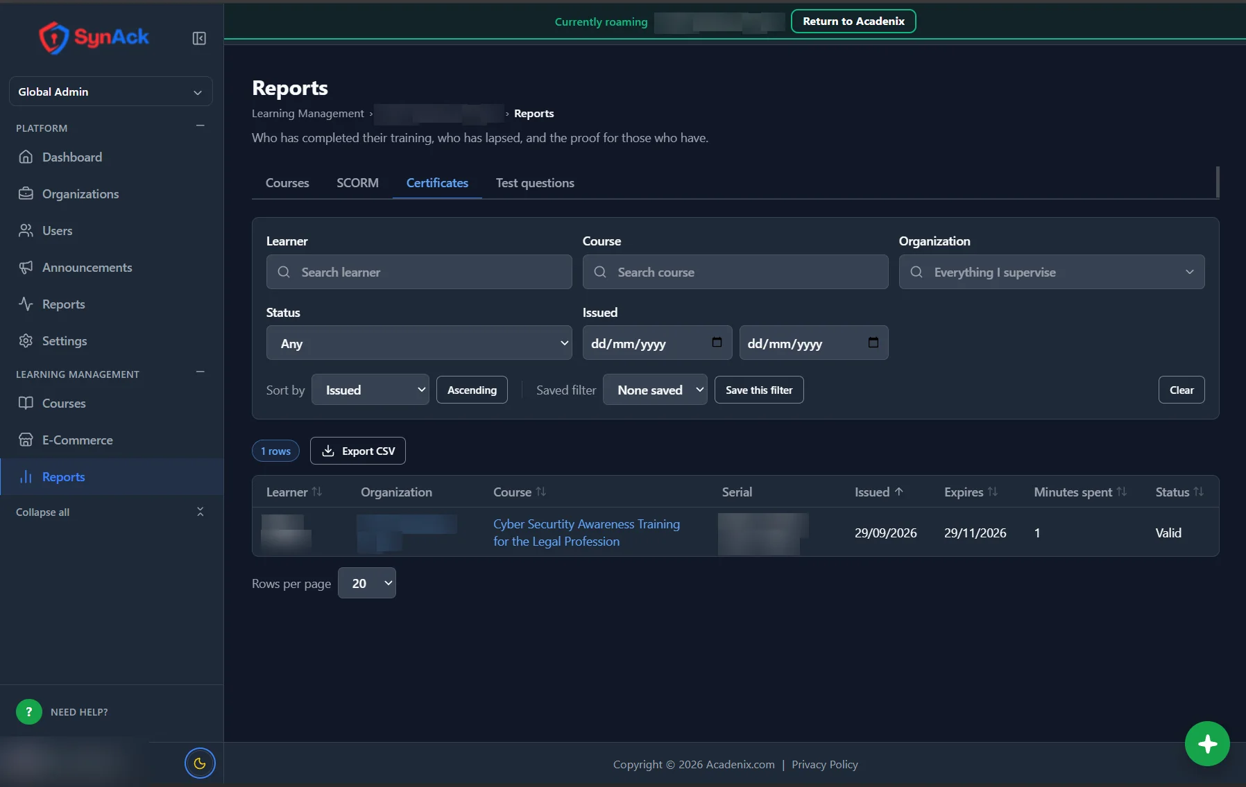This screenshot has width=1246, height=787.
Task: Select the Certificates tab
Action: pyautogui.click(x=437, y=183)
